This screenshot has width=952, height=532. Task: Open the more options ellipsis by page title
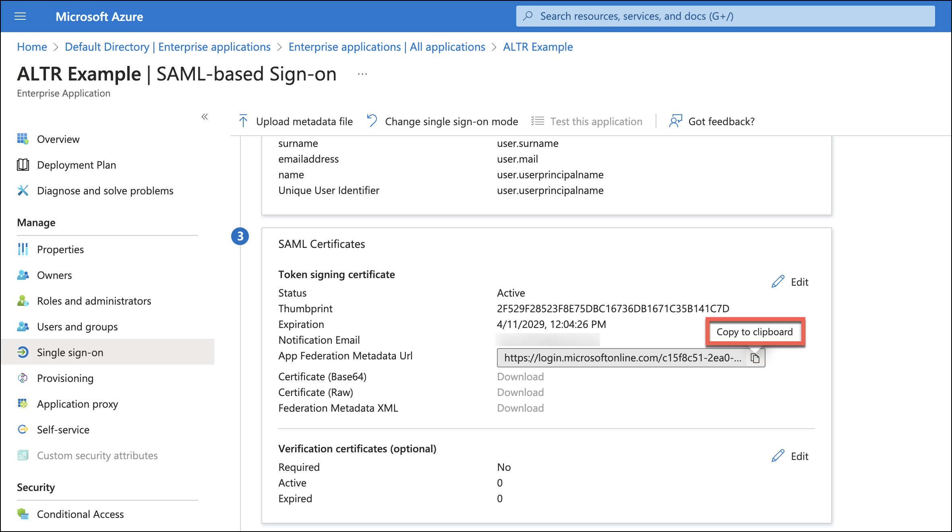click(362, 74)
